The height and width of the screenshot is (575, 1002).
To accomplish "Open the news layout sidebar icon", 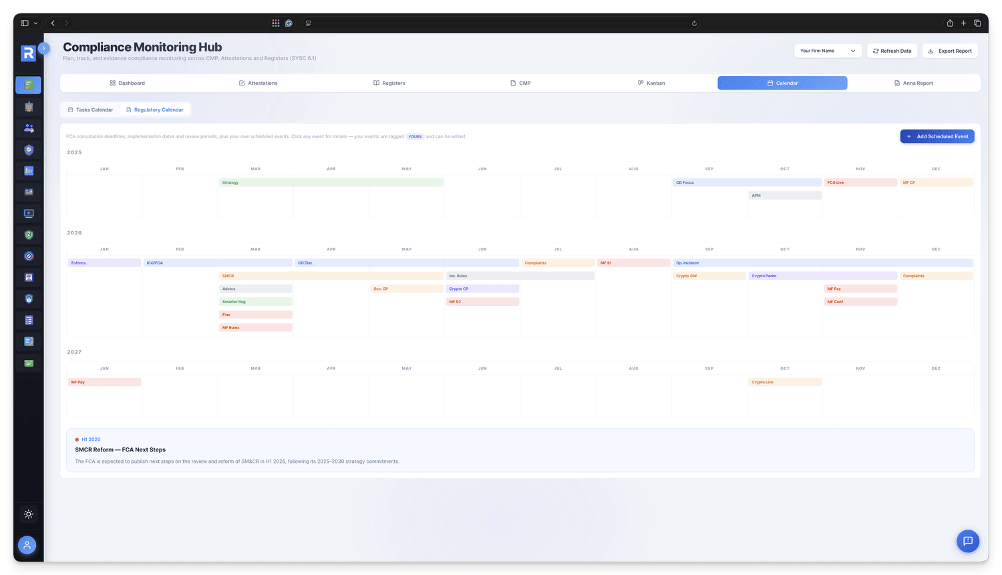I will click(29, 192).
